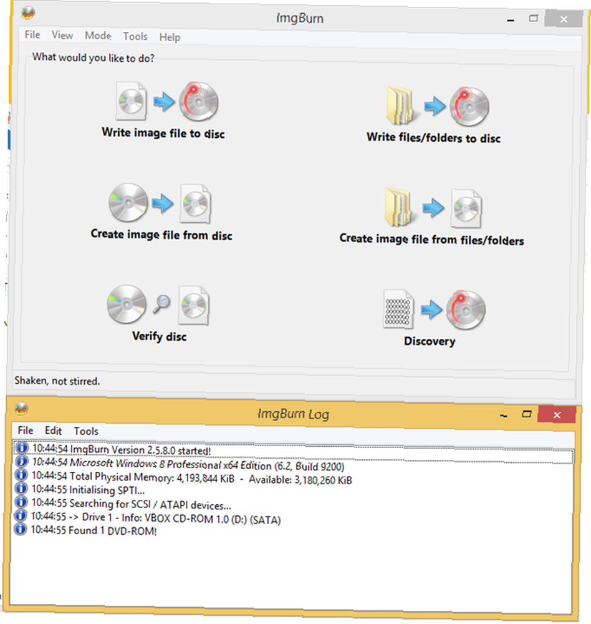591x624 pixels.
Task: Open the File menu in ImgBurn Log
Action: click(25, 430)
